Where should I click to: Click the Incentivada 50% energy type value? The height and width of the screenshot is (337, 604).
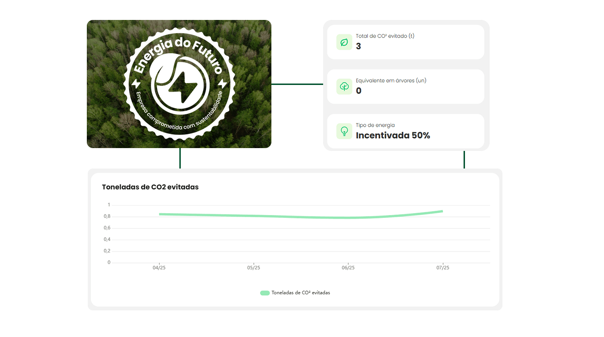tap(393, 135)
